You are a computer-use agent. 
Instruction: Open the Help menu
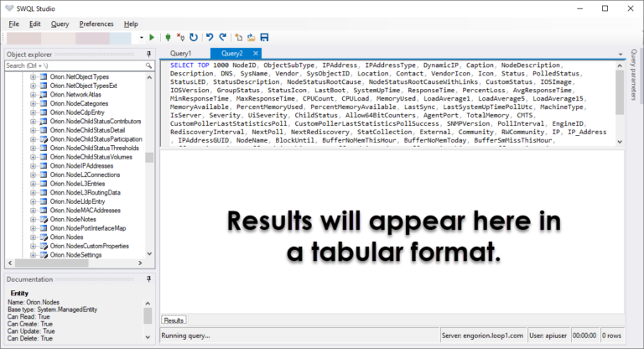click(x=131, y=23)
